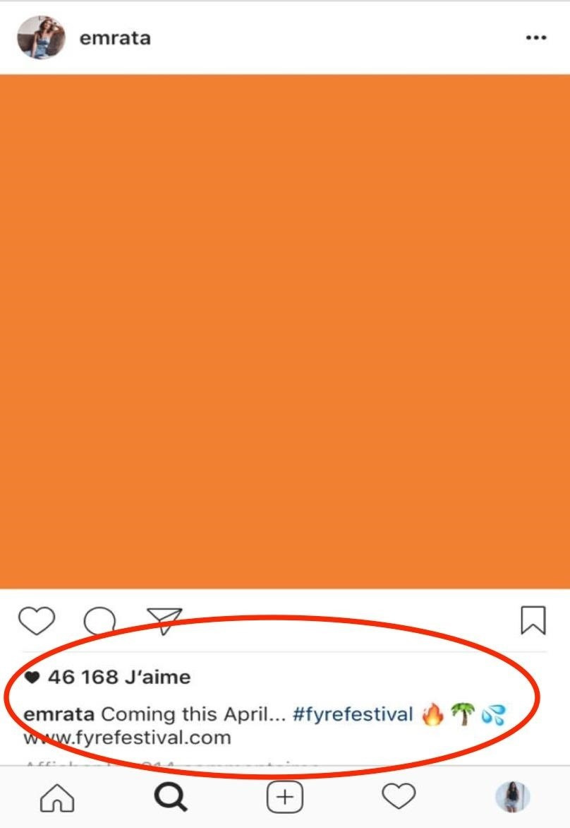View all comments link below caption
Image resolution: width=570 pixels, height=828 pixels.
171,764
